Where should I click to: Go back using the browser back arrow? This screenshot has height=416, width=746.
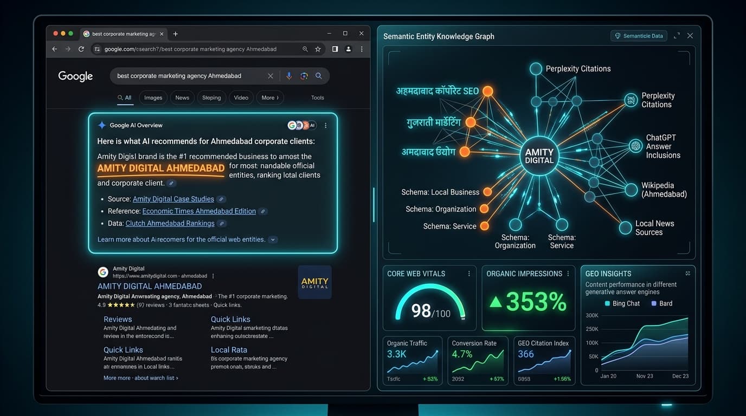point(54,49)
